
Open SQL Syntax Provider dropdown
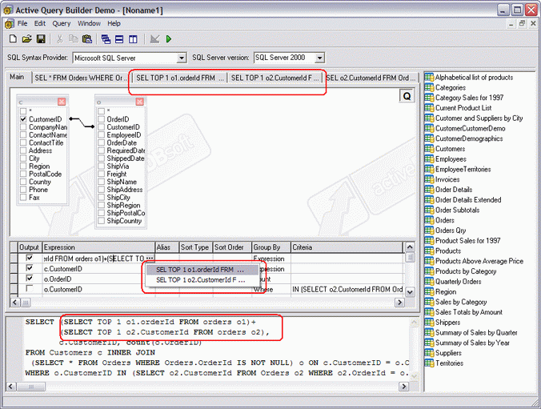(x=182, y=58)
